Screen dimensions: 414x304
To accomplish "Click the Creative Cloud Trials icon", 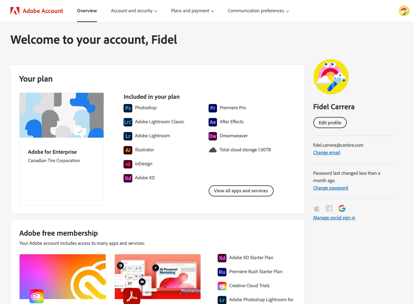I will [x=222, y=286].
